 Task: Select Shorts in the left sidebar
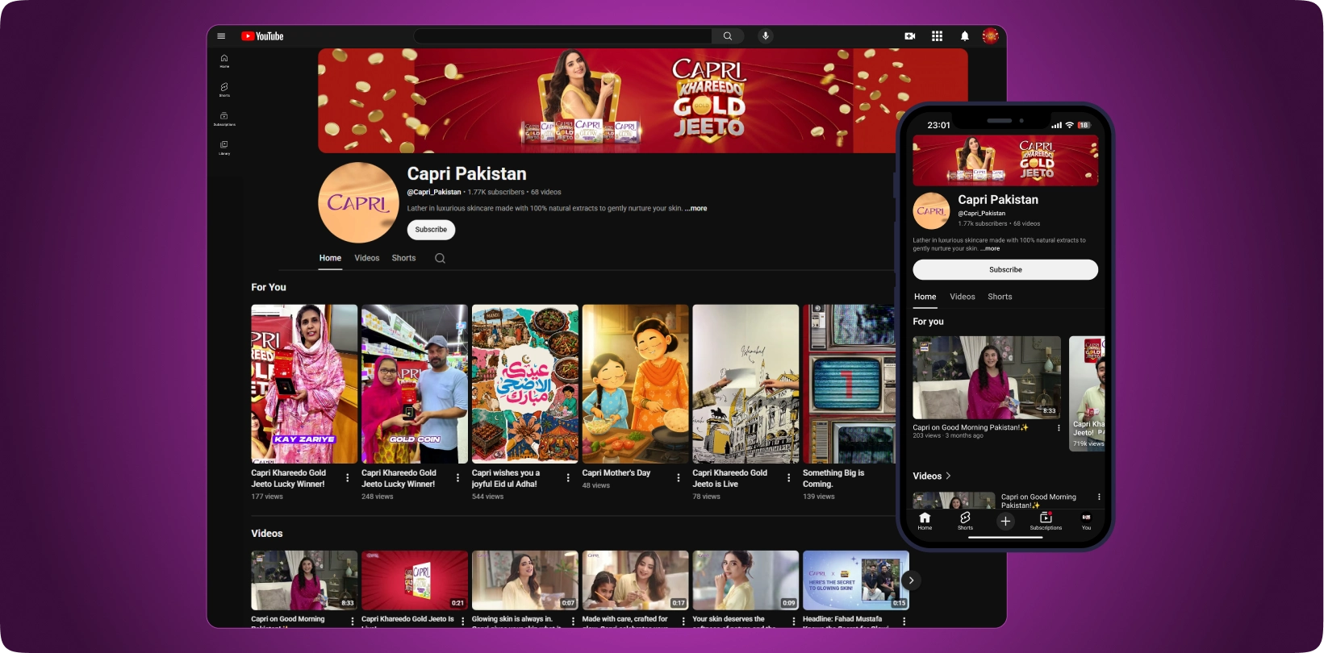[224, 89]
